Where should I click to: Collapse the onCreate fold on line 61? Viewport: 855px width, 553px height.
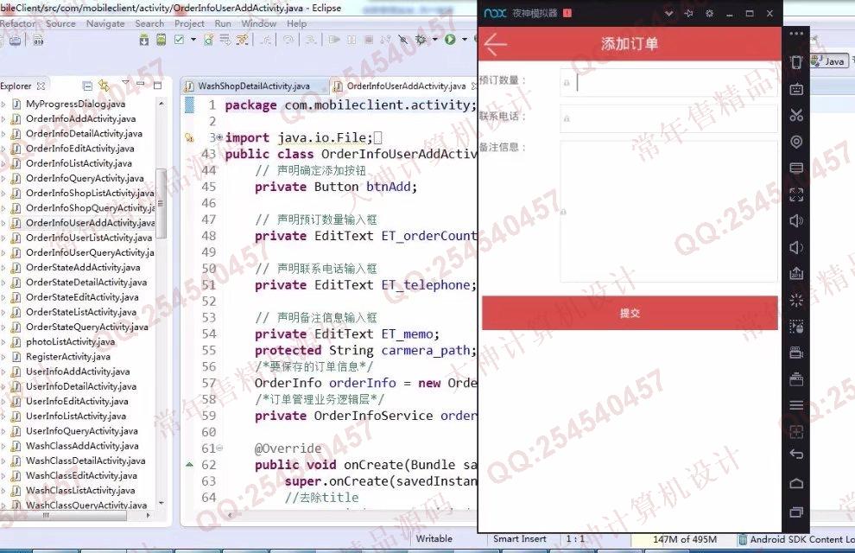coord(219,448)
